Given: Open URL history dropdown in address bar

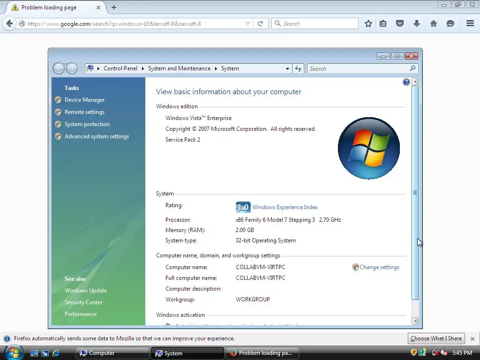Looking at the screenshot, I should (x=247, y=23).
